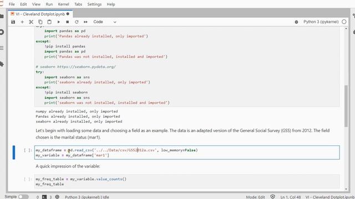Click the JupyterLab logo icon
This screenshot has width=355, height=199.
pos(2,4)
